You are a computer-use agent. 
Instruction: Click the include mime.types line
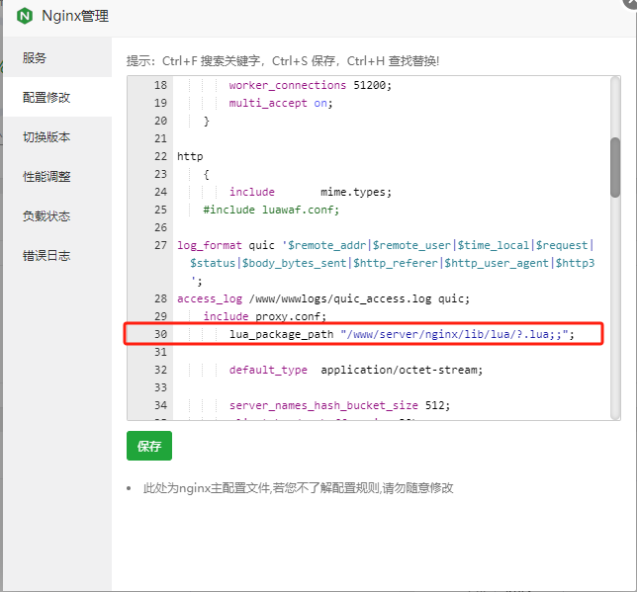point(310,192)
